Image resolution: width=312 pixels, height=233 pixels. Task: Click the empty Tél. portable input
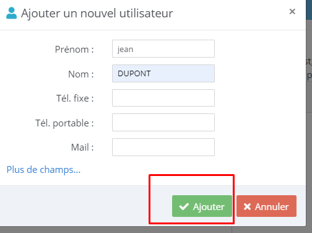[163, 123]
